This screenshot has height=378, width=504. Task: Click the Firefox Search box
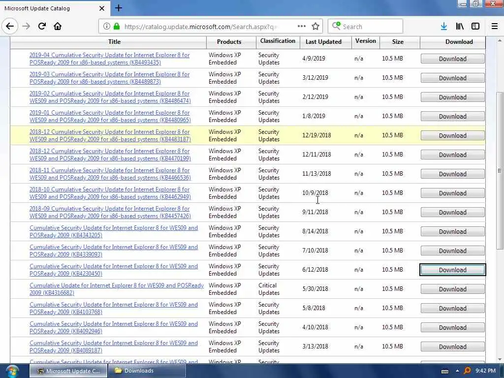(366, 27)
